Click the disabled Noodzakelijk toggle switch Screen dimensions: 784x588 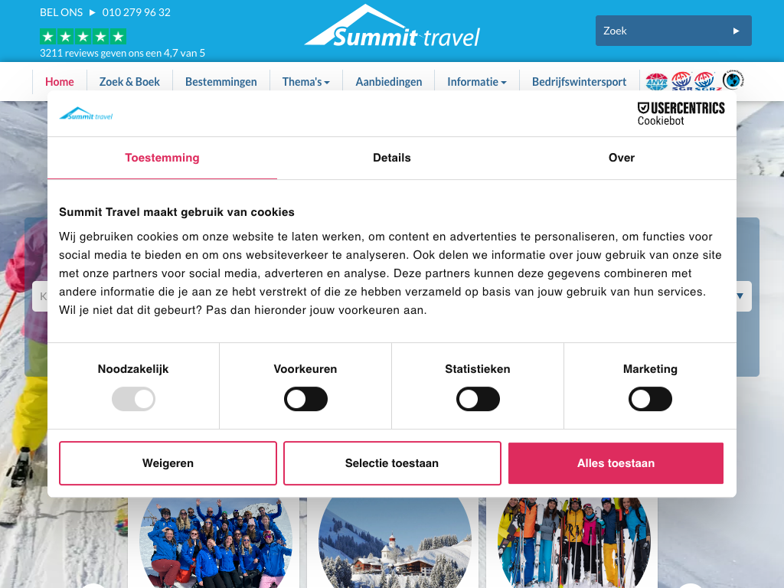tap(133, 399)
